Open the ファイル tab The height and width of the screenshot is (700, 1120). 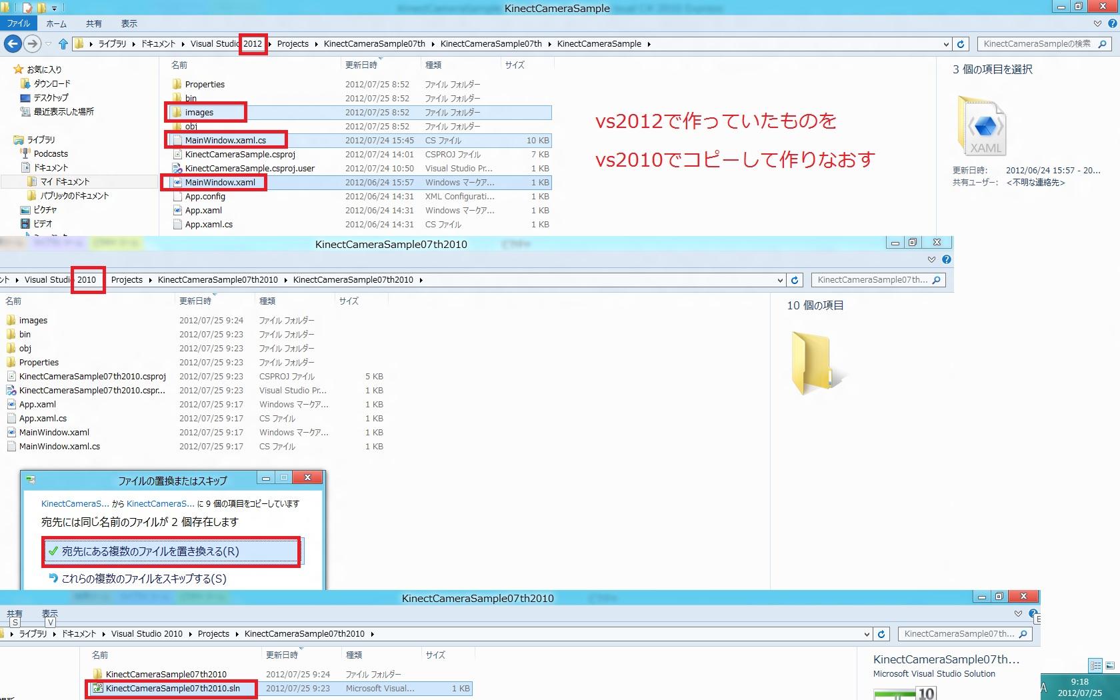[19, 23]
